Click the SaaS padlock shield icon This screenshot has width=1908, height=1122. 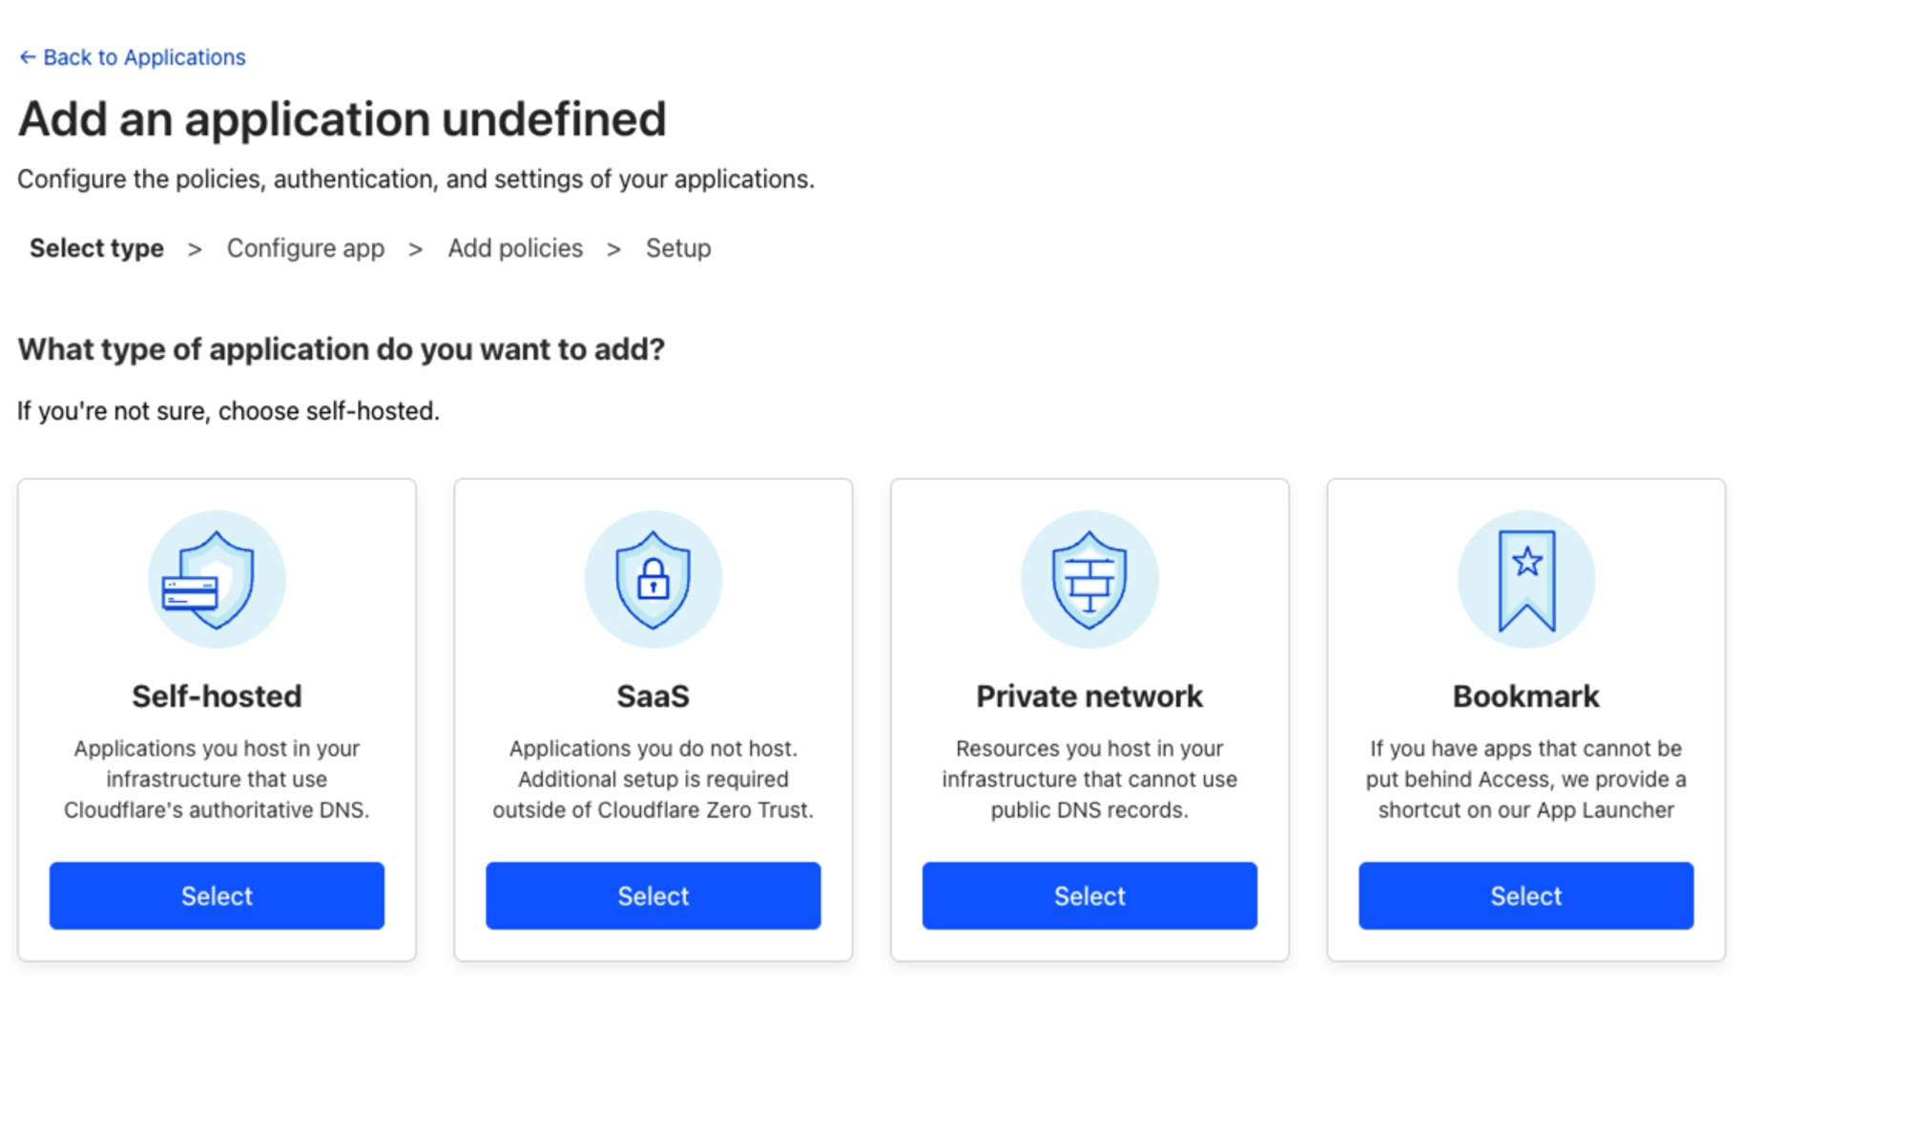coord(653,579)
